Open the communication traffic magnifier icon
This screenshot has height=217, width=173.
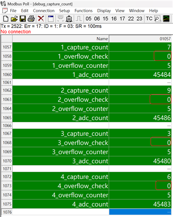(x=158, y=19)
